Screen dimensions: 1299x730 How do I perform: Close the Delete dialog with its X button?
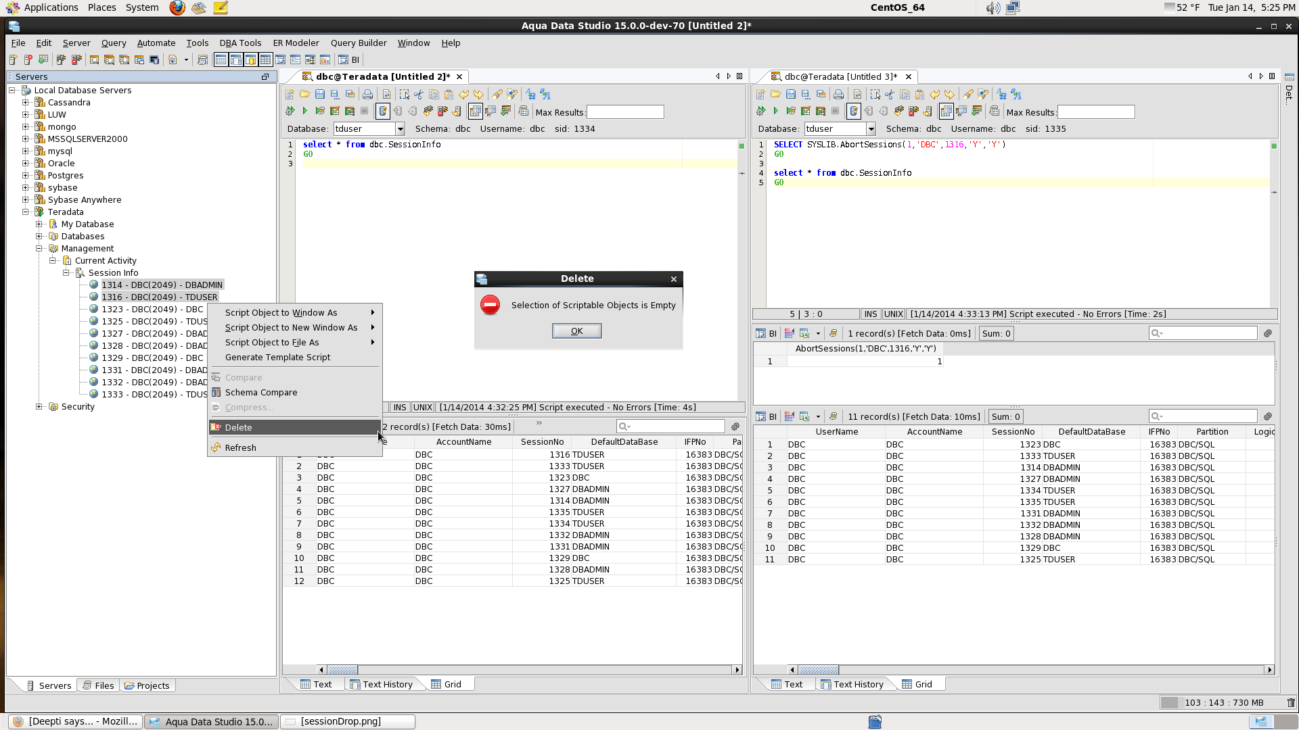(673, 279)
